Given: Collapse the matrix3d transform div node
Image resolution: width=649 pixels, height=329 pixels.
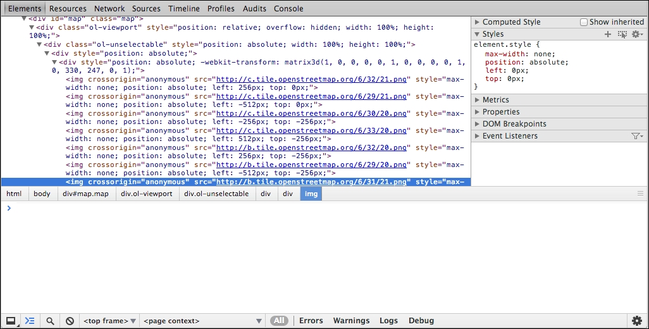Looking at the screenshot, I should [x=54, y=62].
